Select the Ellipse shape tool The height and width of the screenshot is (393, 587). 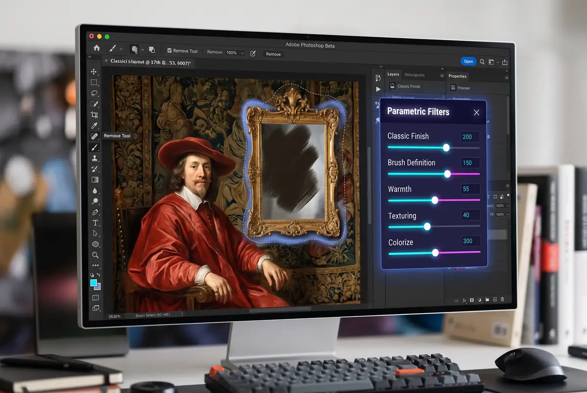pyautogui.click(x=95, y=245)
